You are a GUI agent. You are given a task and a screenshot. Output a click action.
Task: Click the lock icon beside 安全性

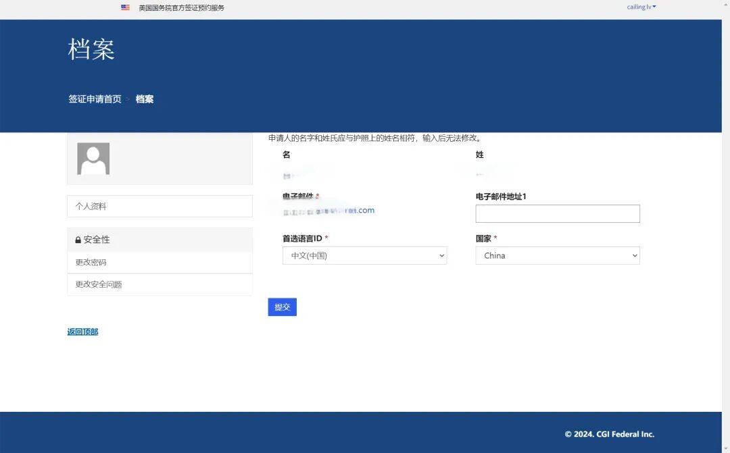pos(78,240)
